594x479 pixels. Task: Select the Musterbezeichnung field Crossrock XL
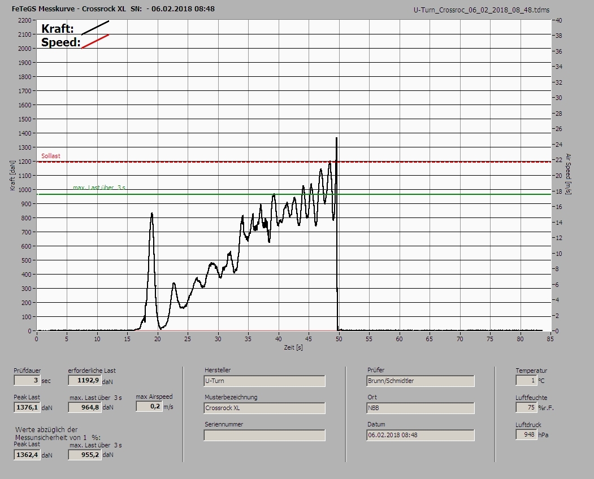(265, 408)
